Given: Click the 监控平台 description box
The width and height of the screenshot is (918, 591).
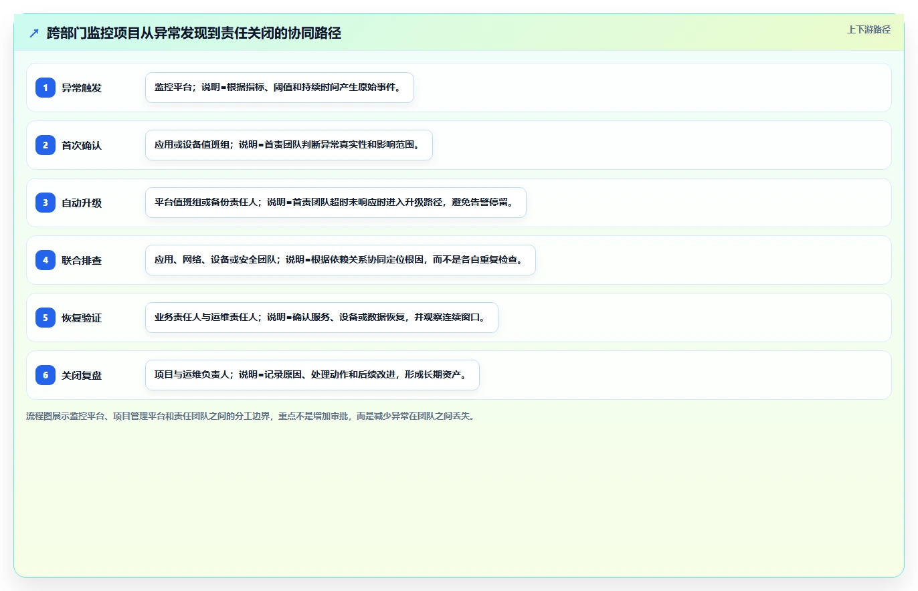Looking at the screenshot, I should 280,88.
